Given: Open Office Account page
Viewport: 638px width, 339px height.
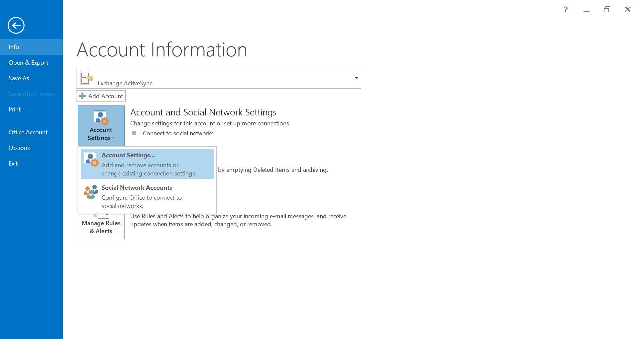Looking at the screenshot, I should click(x=28, y=132).
